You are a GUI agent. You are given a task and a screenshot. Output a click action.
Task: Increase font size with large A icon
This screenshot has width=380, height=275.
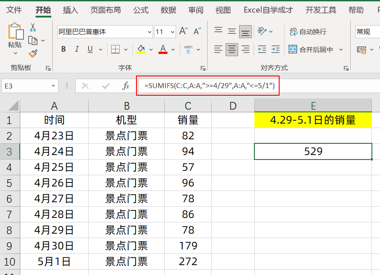coord(183,31)
